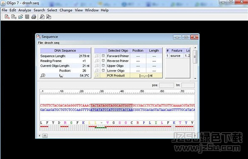248x159 pixels.
Task: Click the second magnifier search icon
Action: (49, 17)
